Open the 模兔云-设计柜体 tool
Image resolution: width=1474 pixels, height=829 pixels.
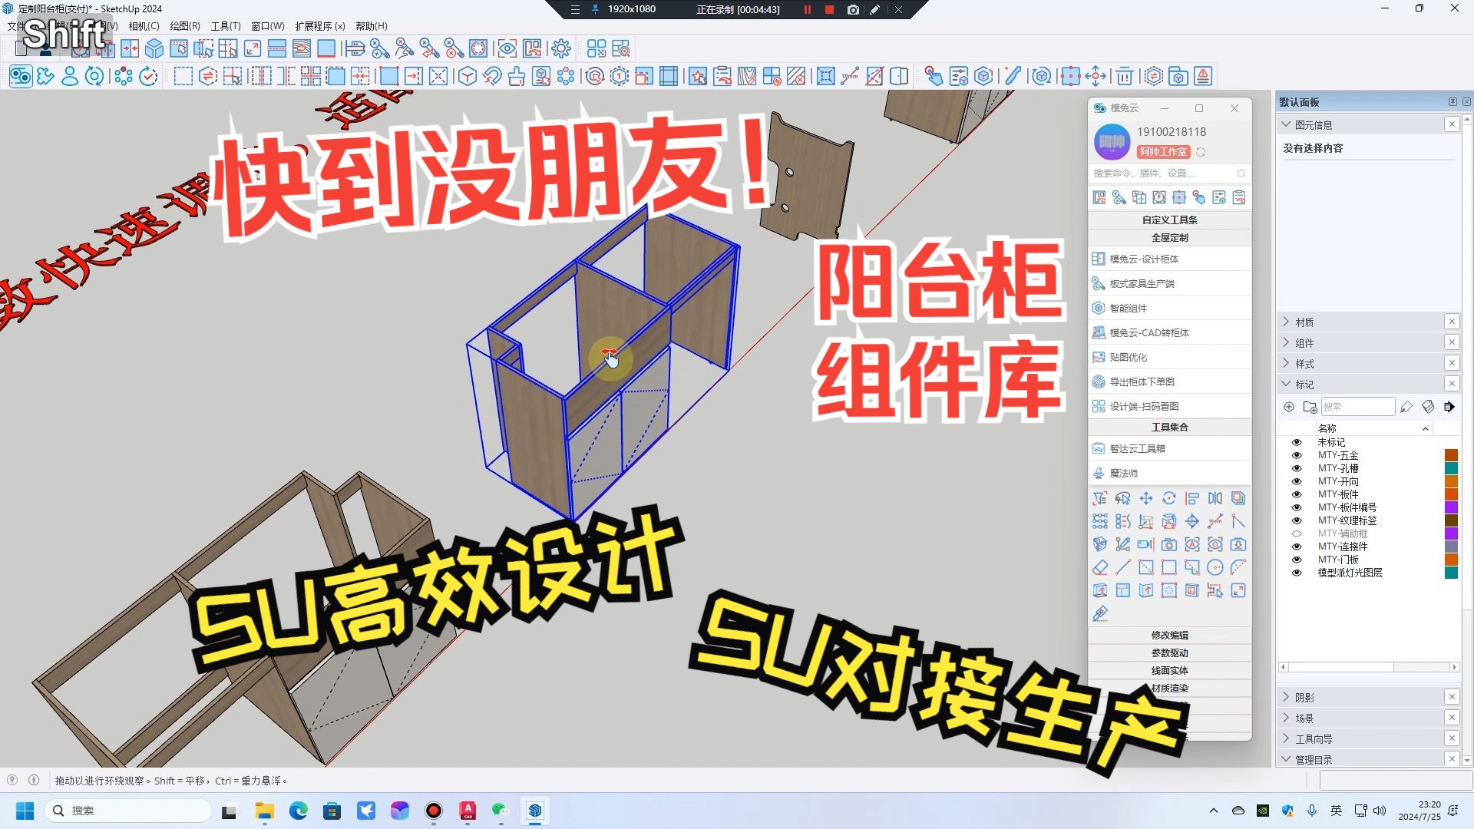click(1169, 259)
